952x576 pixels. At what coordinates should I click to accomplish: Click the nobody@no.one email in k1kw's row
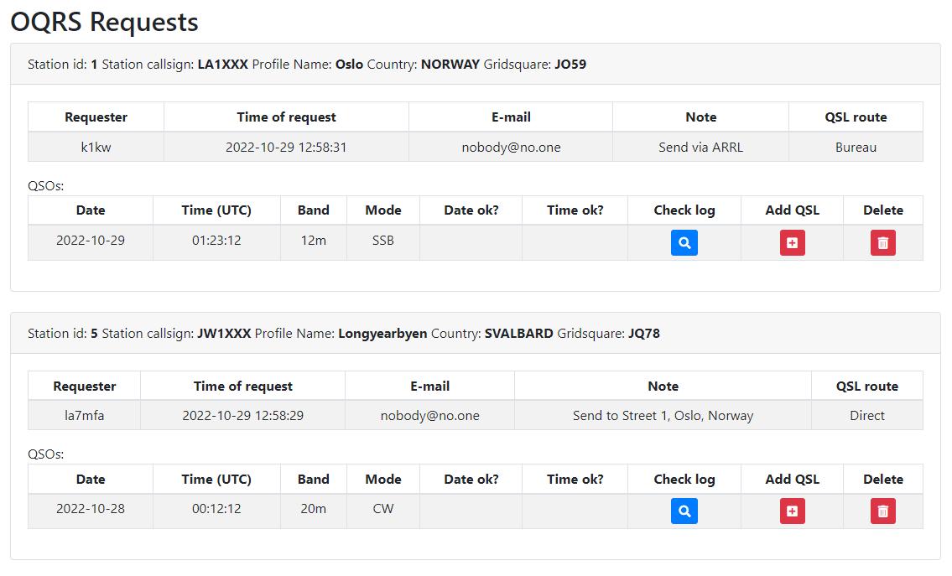(x=510, y=146)
